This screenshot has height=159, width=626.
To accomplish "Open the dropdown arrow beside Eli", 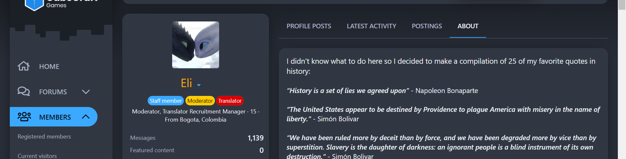I will (x=199, y=85).
